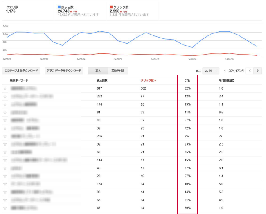Sort table by CTR column header
266x214 pixels.
(187, 80)
